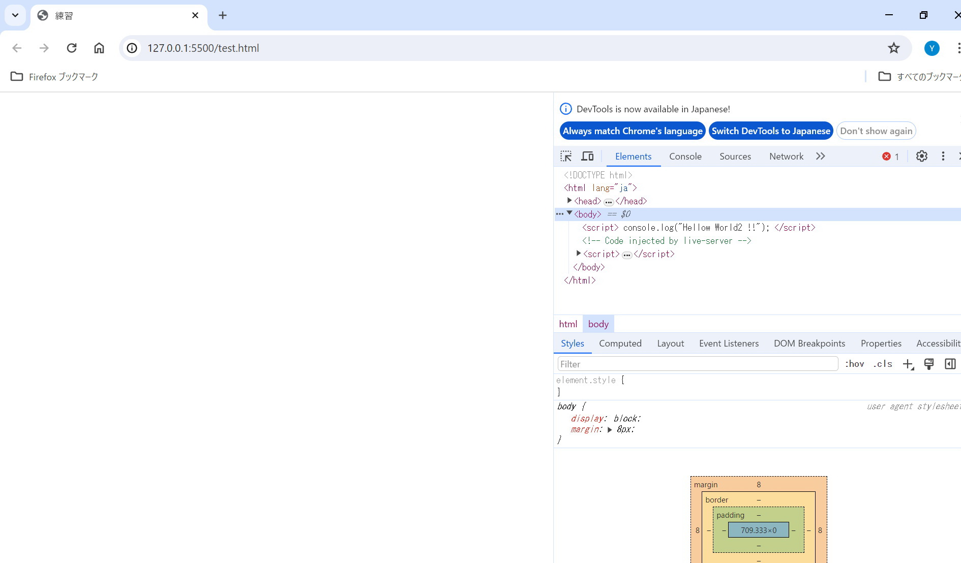The image size is (961, 563).
Task: Activate the inspect element picker
Action: tap(566, 157)
